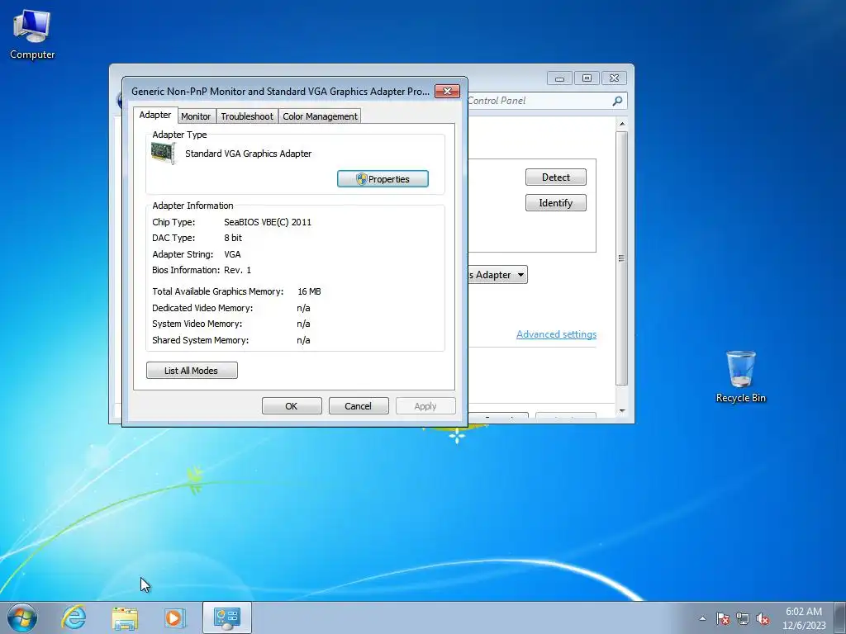This screenshot has width=846, height=634.
Task: Click the scroll up arrow in Control Panel
Action: (622, 124)
